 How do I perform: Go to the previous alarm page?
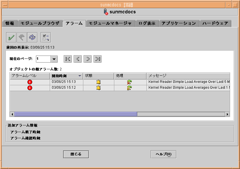(x=77, y=59)
